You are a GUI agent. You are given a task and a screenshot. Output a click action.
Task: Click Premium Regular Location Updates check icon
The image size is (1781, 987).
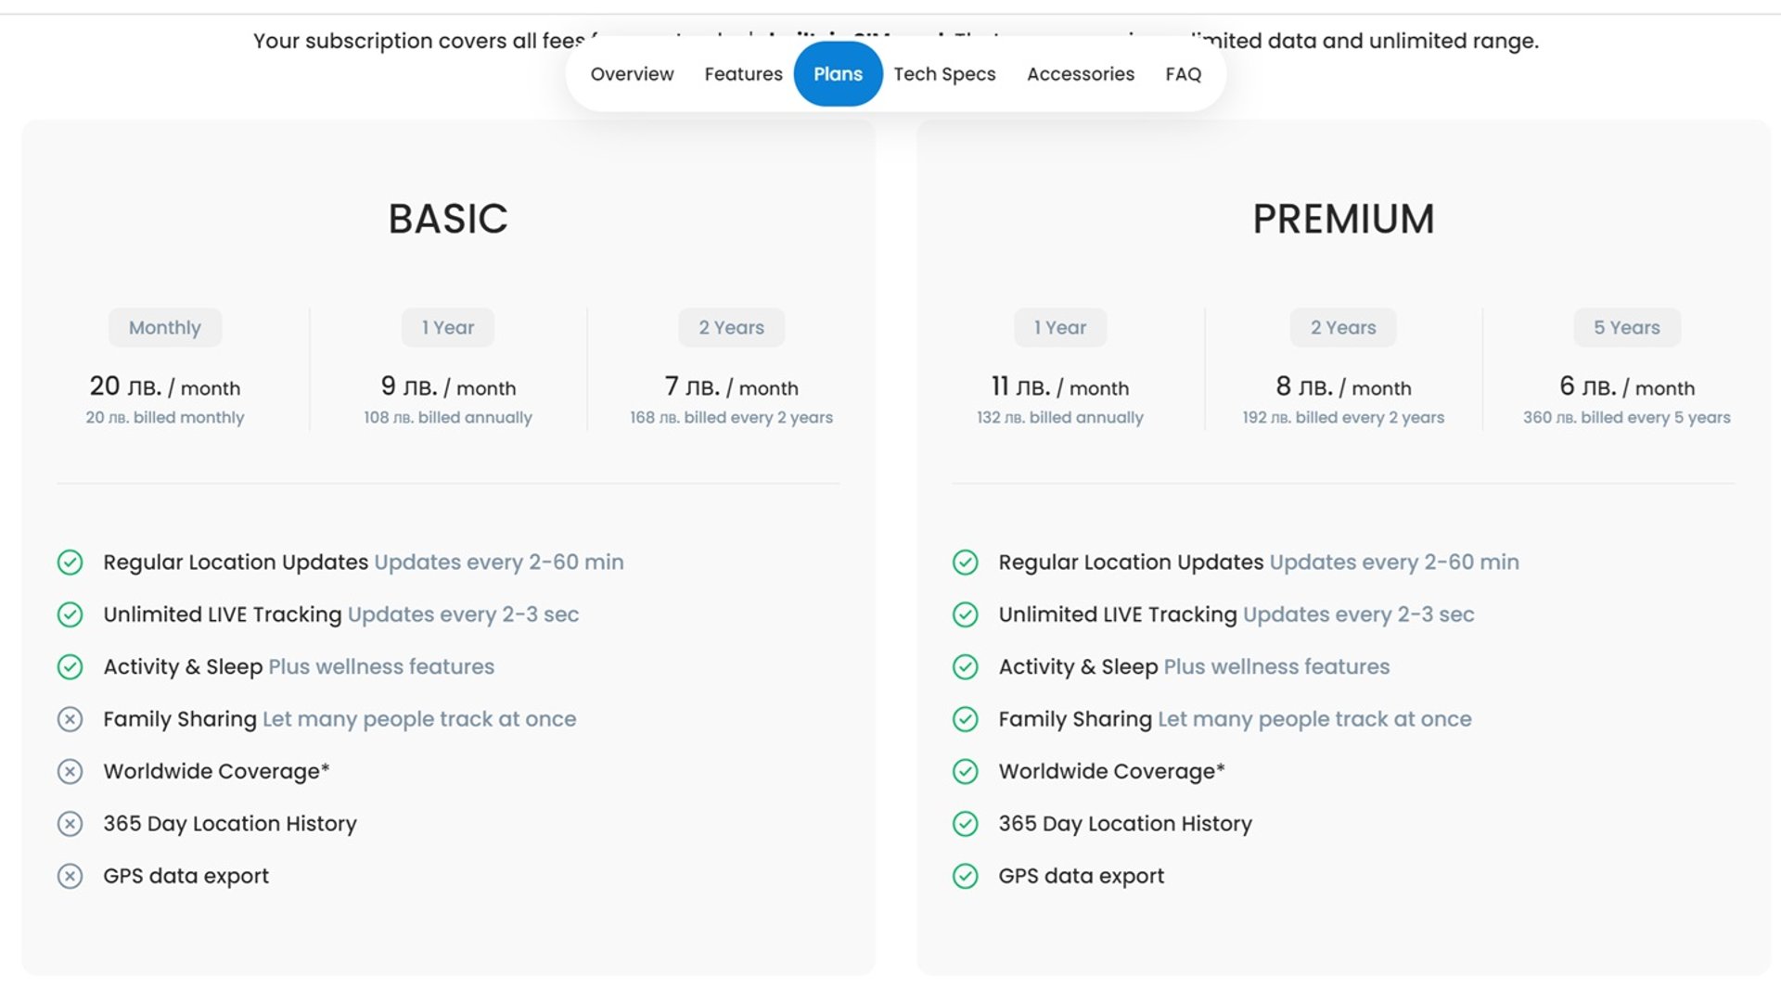966,563
